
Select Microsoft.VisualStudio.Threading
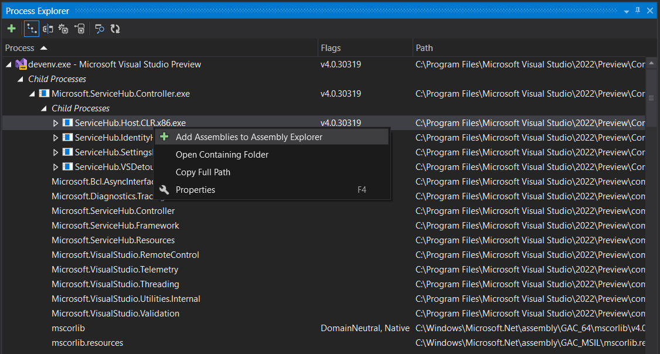pos(115,284)
